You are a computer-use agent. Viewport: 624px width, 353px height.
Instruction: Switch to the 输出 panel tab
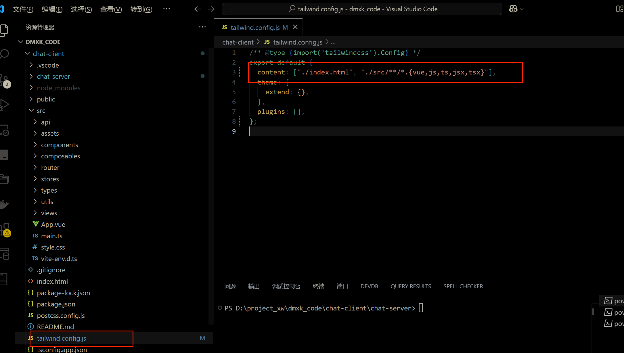pos(254,286)
